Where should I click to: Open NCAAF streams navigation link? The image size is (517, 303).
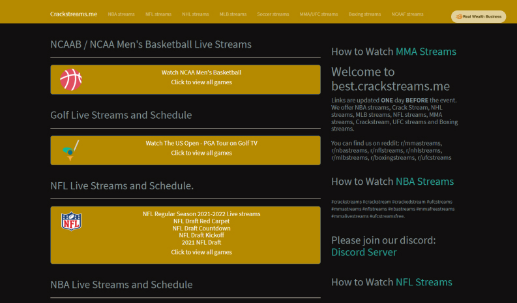pyautogui.click(x=407, y=14)
